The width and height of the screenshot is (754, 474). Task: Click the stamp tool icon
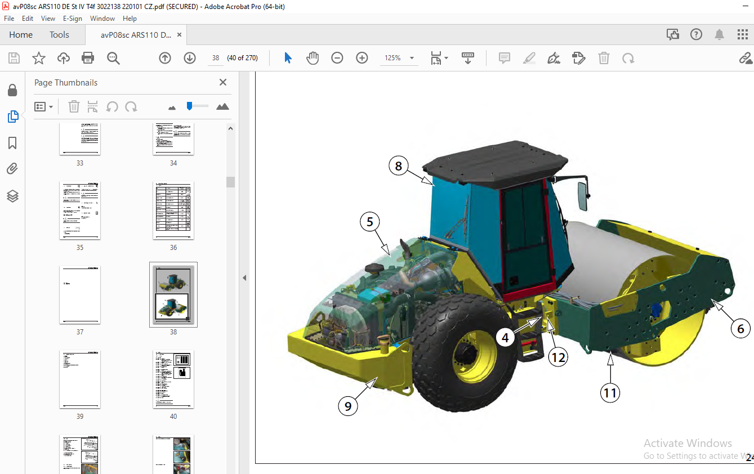coord(579,58)
